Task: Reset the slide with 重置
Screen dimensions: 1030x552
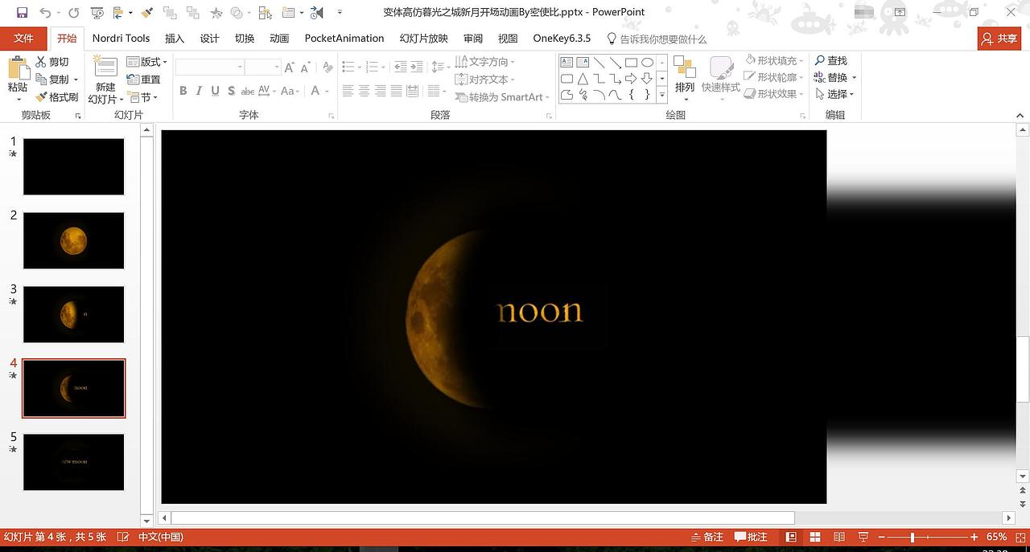Action: point(144,80)
